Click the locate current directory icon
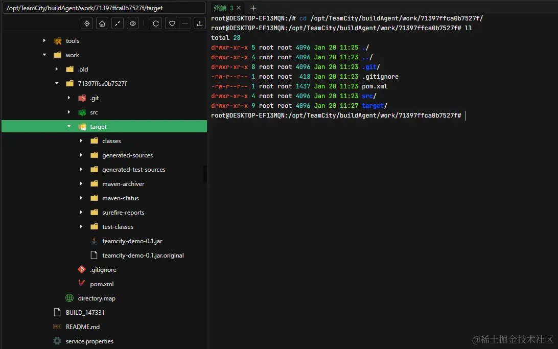This screenshot has height=349, width=558. pyautogui.click(x=87, y=24)
